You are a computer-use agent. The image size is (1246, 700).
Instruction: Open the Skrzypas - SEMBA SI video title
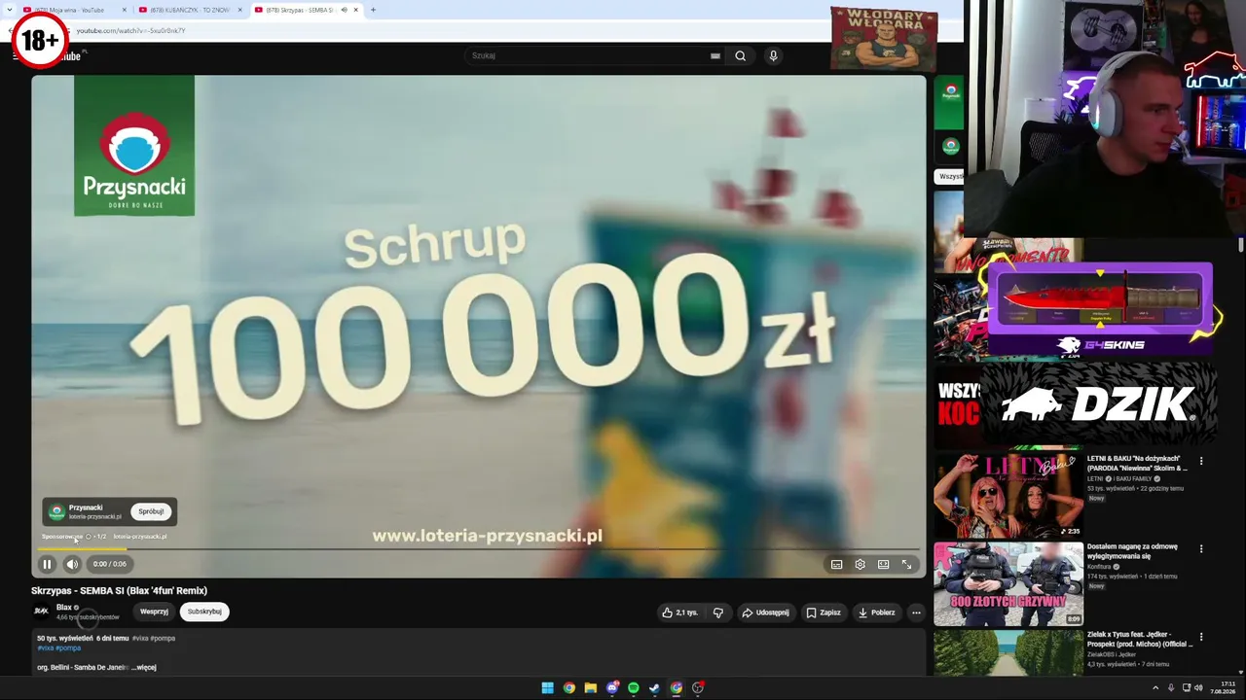119,590
